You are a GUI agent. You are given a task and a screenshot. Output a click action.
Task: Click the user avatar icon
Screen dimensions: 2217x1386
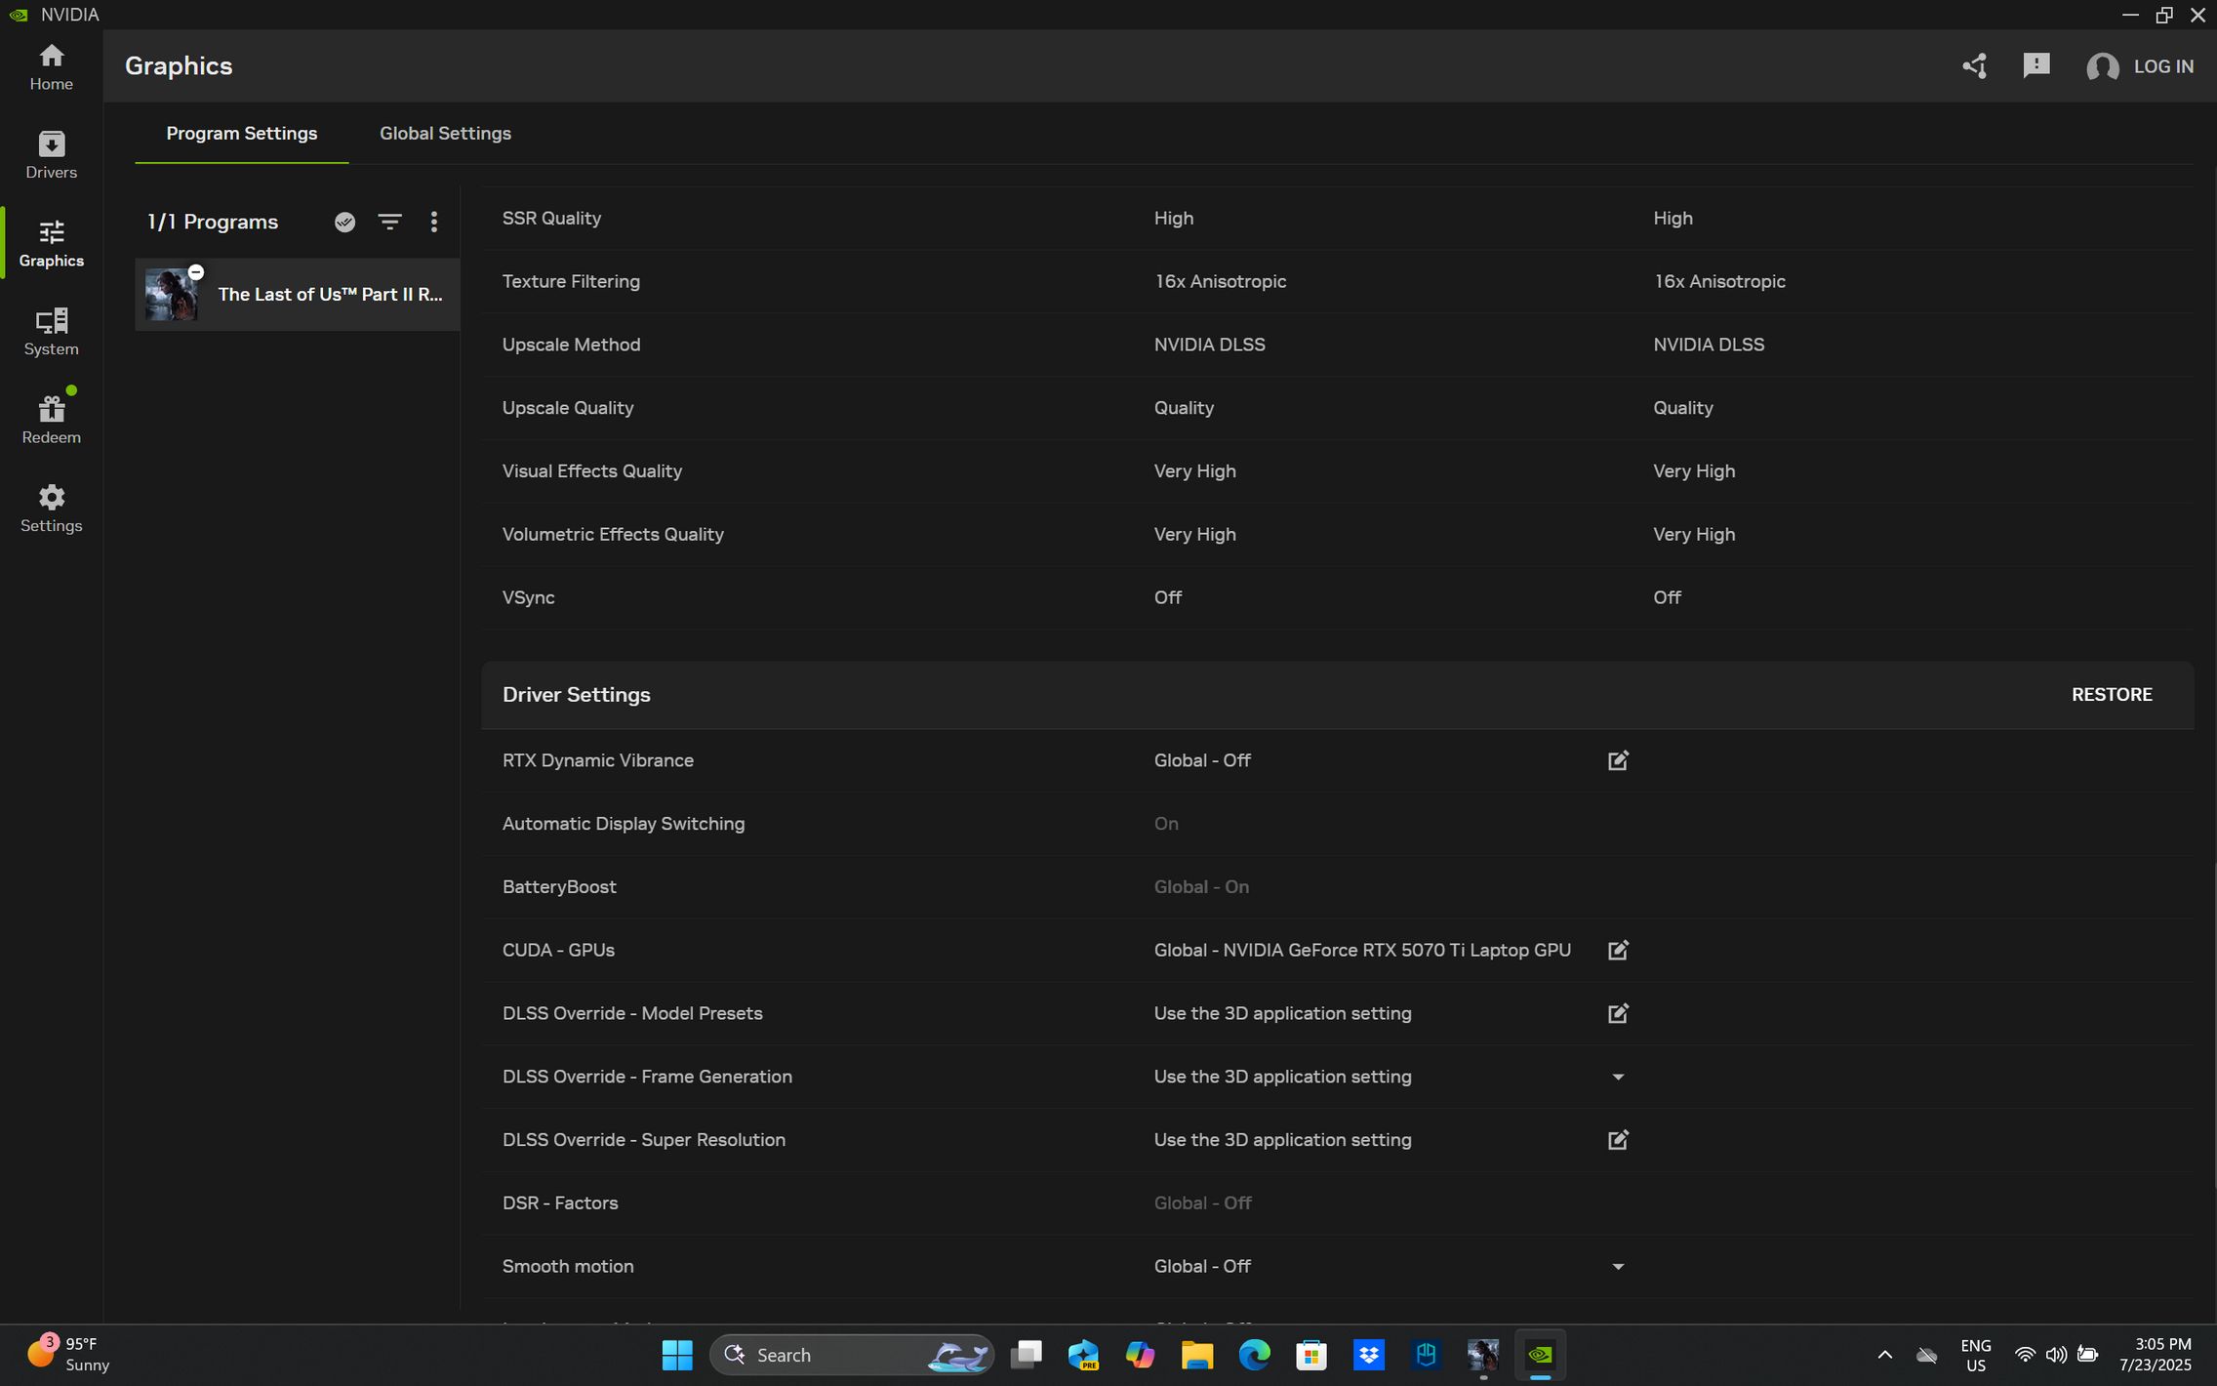coord(2102,66)
